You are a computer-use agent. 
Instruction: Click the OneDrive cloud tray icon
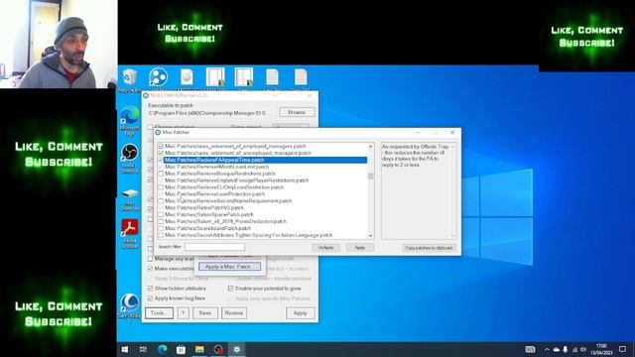557,349
